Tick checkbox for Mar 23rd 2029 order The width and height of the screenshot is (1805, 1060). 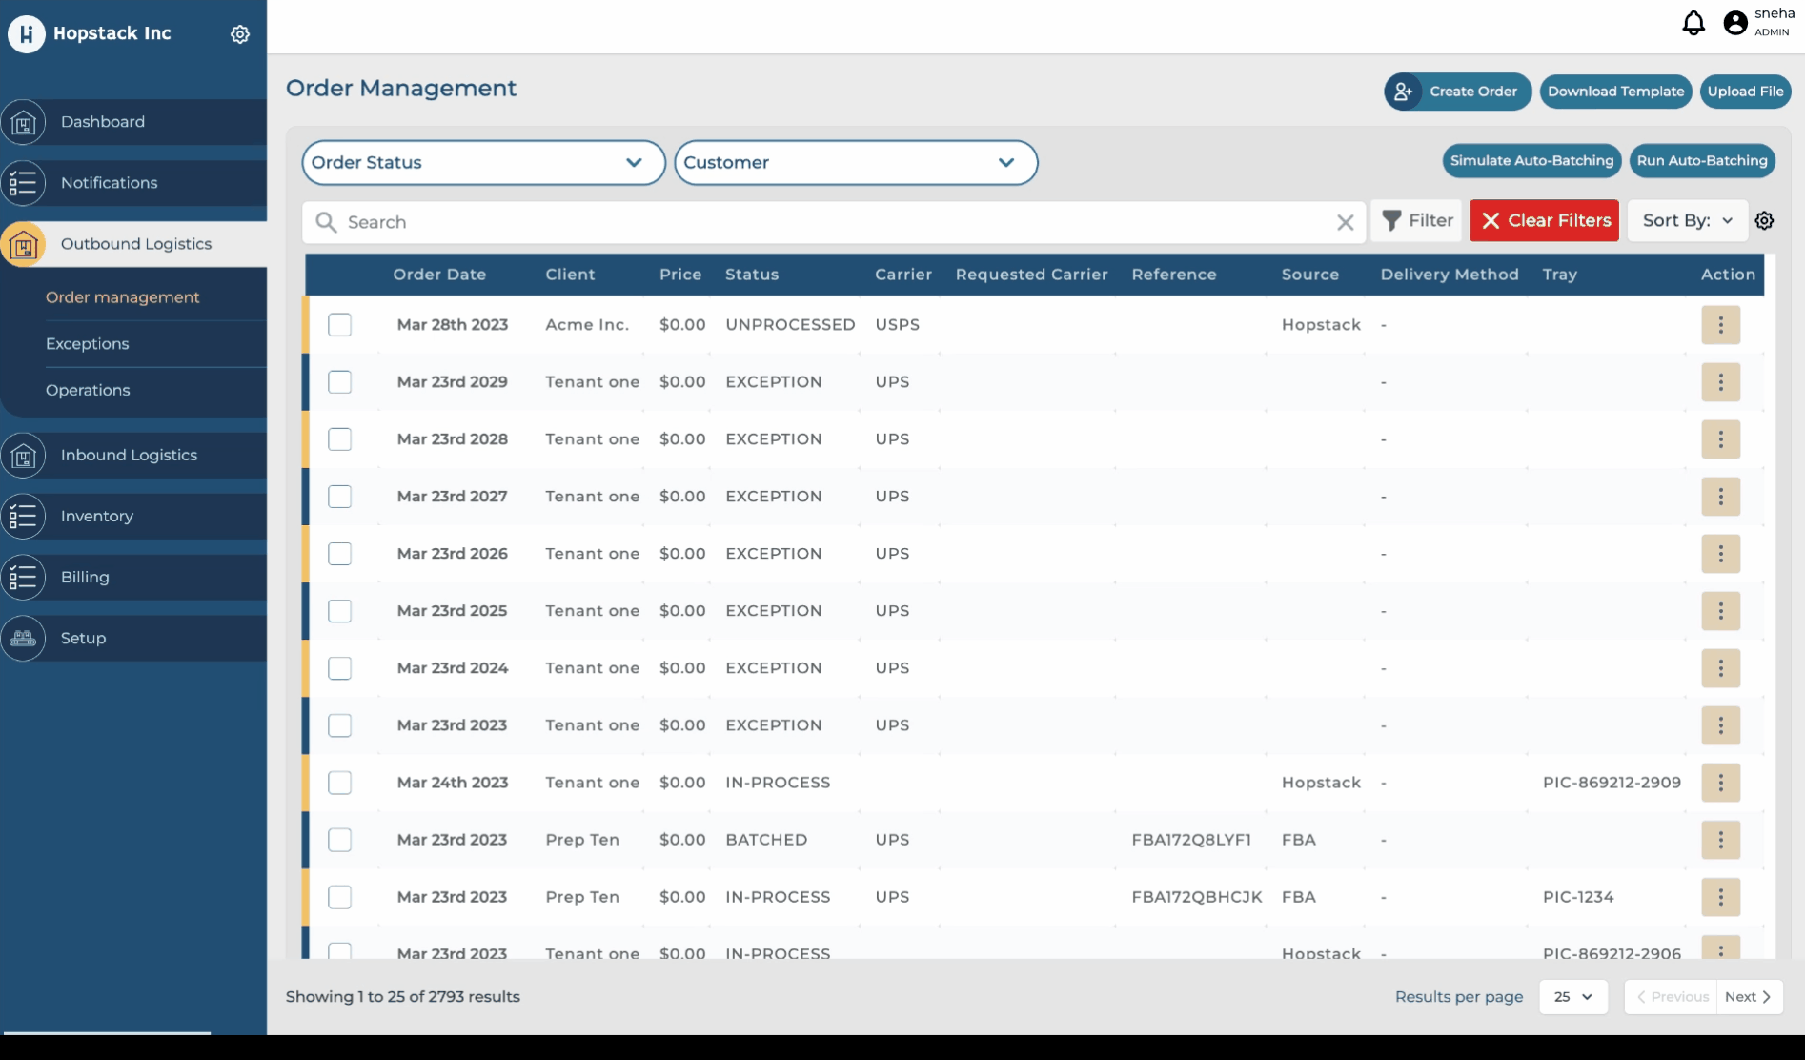click(339, 382)
